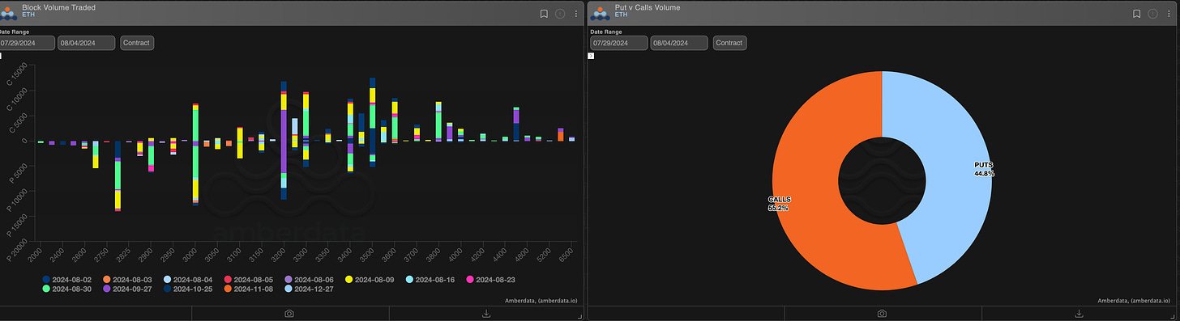The image size is (1180, 321).
Task: Take camera snapshot of Block Volume Traded chart
Action: pyautogui.click(x=289, y=313)
